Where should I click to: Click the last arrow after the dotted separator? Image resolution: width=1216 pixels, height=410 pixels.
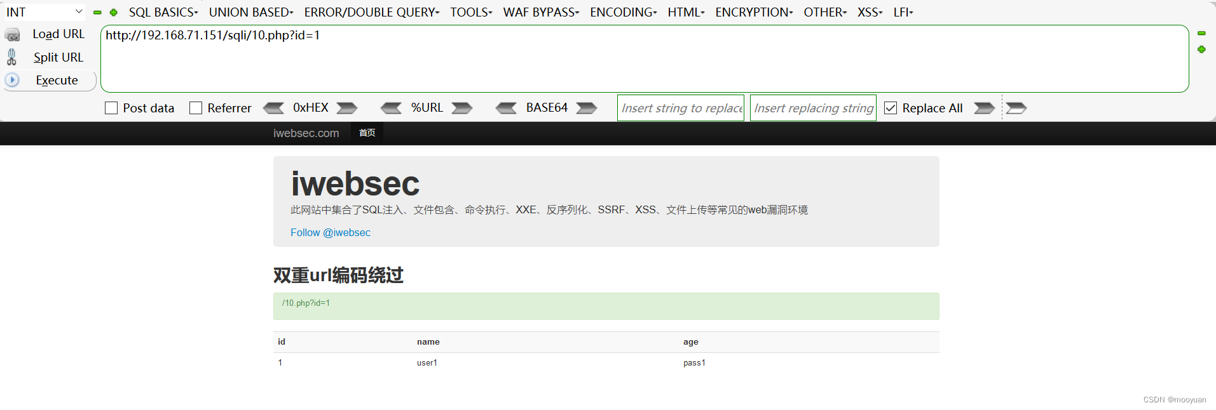point(1016,108)
